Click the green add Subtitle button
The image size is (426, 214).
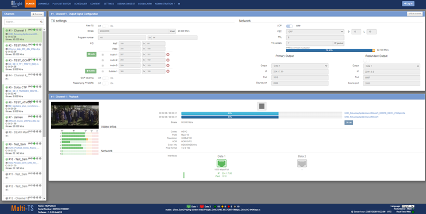[x=91, y=71]
